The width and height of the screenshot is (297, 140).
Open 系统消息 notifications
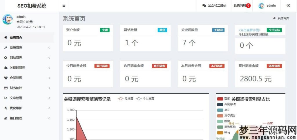tap(240, 6)
